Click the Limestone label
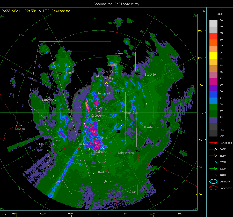The image size is (233, 217). 49,100
